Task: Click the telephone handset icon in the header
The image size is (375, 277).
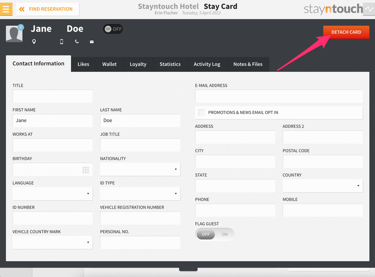Action: tap(77, 42)
